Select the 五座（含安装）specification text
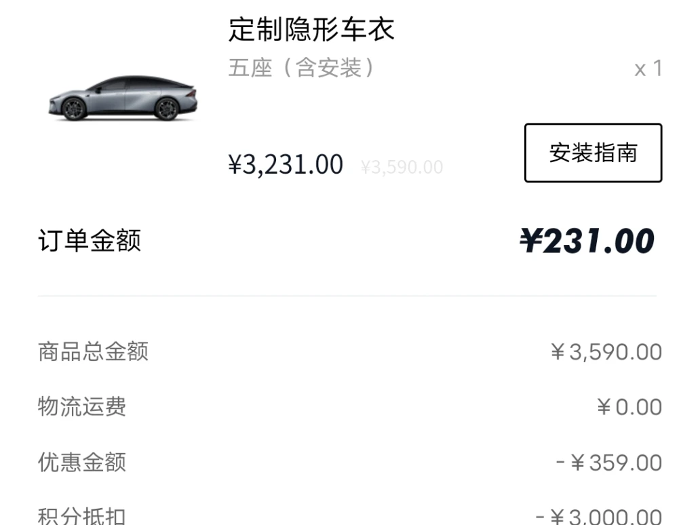Viewport: 700px width, 525px height. pyautogui.click(x=301, y=68)
